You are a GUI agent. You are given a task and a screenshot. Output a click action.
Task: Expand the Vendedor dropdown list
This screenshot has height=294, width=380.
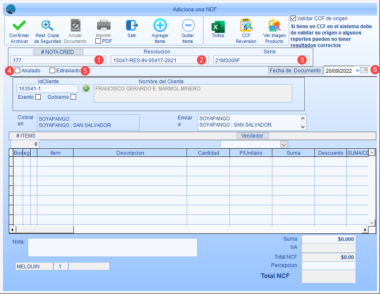[284, 145]
